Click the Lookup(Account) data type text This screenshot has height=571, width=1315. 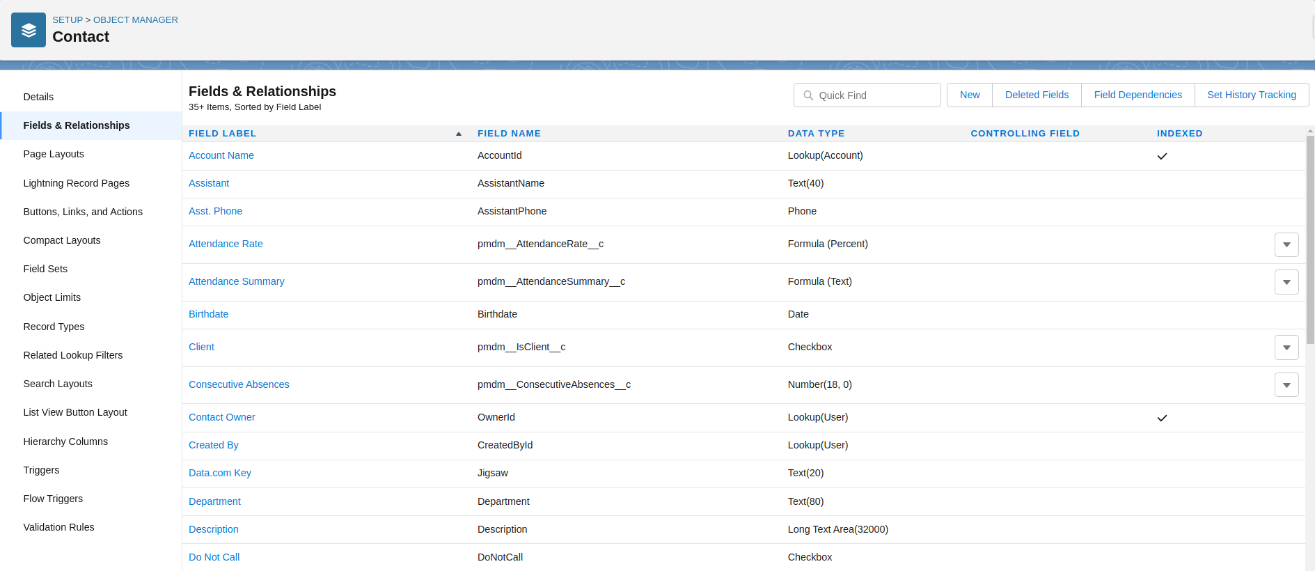coord(826,155)
